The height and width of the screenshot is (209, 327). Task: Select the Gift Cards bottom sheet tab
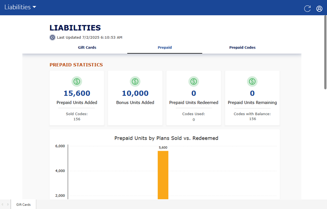23,205
